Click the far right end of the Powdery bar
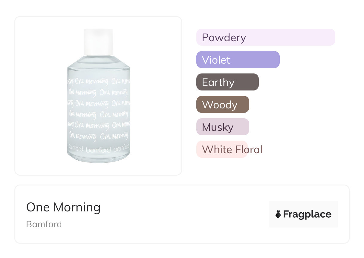364x258 pixels. (331, 37)
